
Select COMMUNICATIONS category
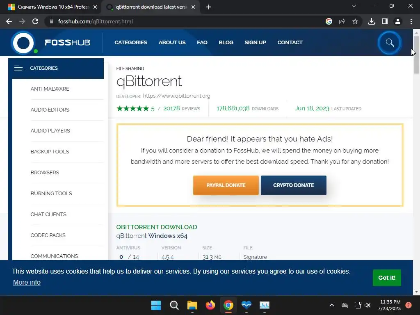pos(54,256)
